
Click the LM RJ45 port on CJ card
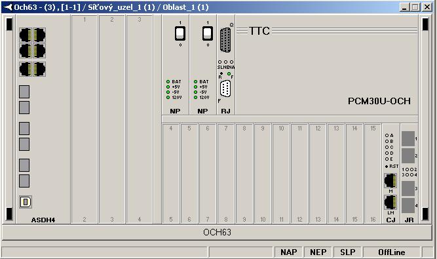[390, 203]
